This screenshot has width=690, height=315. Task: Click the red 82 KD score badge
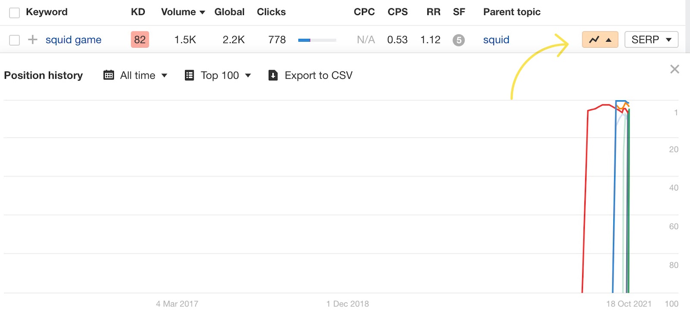pos(140,40)
